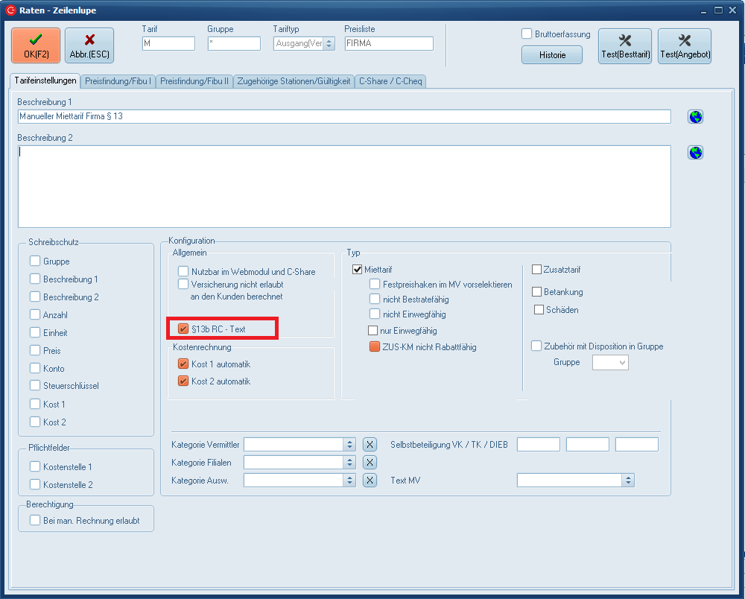This screenshot has height=599, width=745.
Task: Run Test(Angebot) tool button
Action: 685,46
